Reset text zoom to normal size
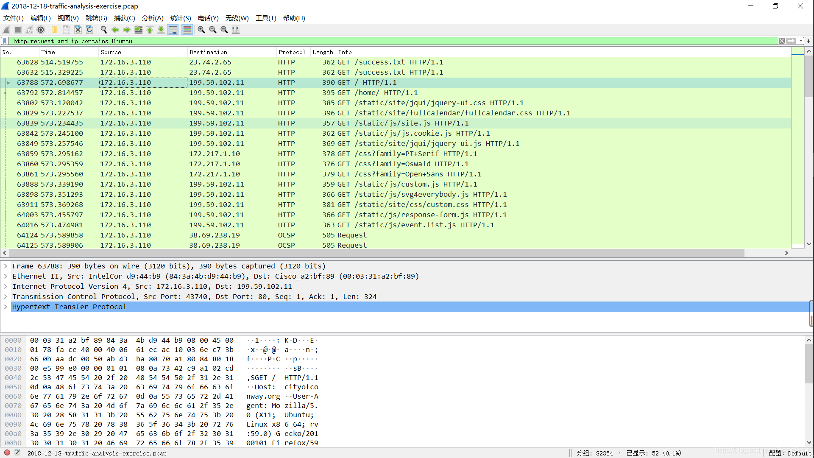This screenshot has height=458, width=814. pyautogui.click(x=224, y=30)
